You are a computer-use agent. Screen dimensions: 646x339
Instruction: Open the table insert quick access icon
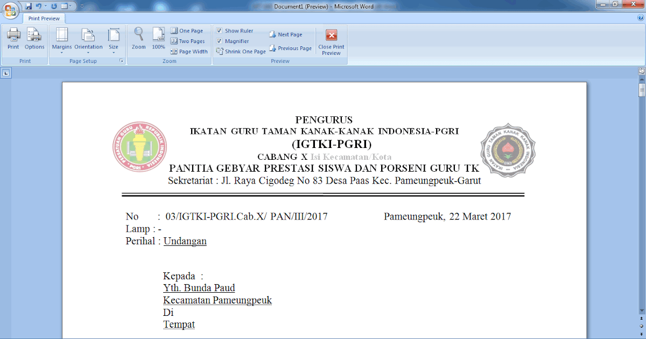click(65, 6)
